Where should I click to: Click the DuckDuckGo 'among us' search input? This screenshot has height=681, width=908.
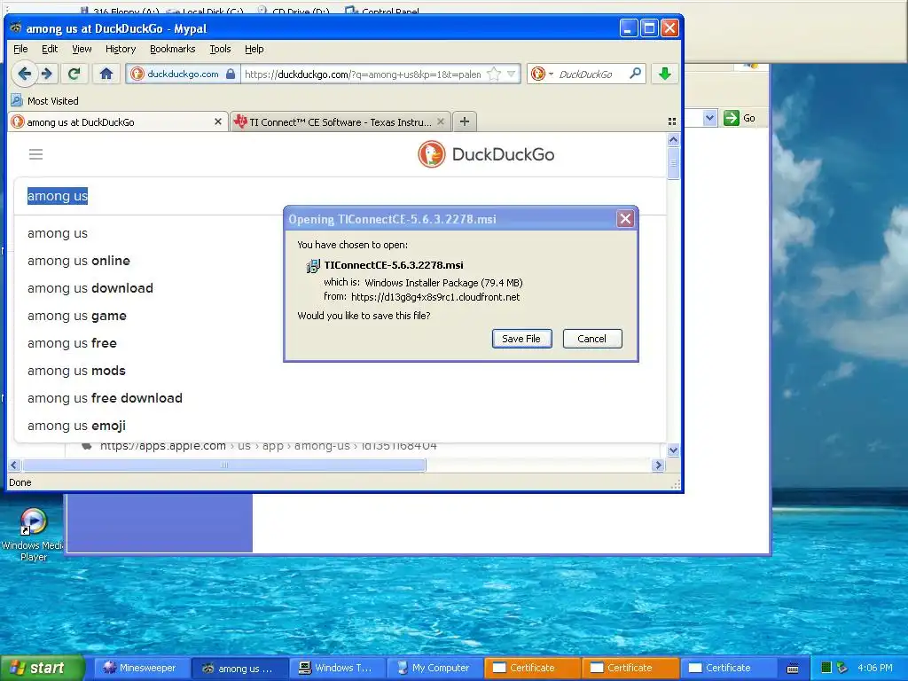340,196
